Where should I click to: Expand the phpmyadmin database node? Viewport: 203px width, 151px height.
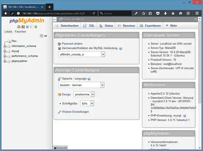5,61
